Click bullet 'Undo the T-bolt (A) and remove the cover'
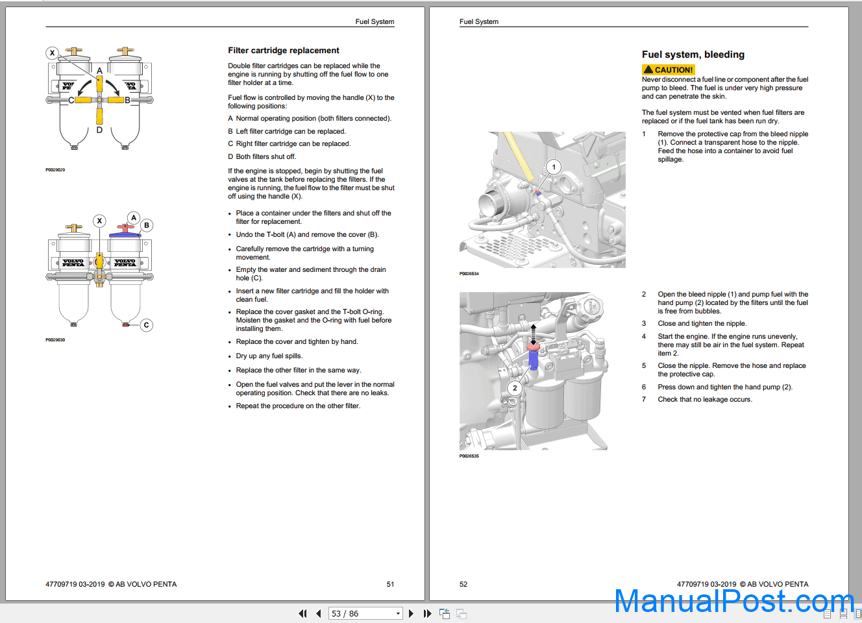862x623 pixels. click(x=307, y=235)
